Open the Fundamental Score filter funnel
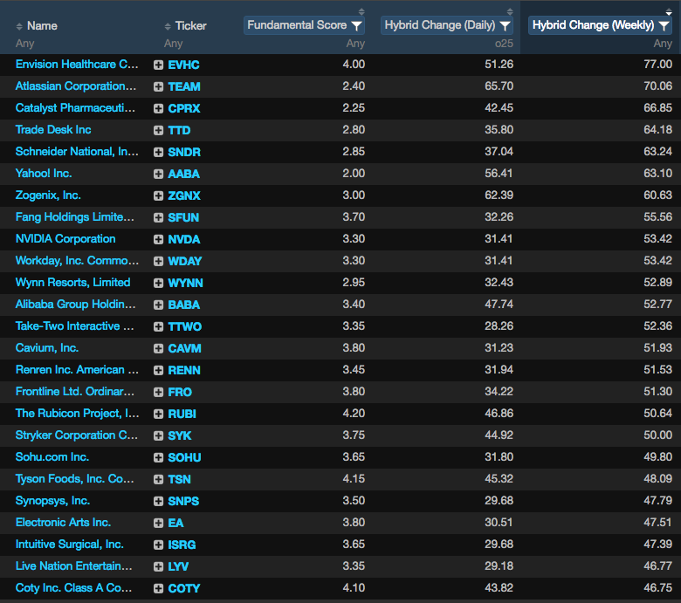 coord(356,25)
